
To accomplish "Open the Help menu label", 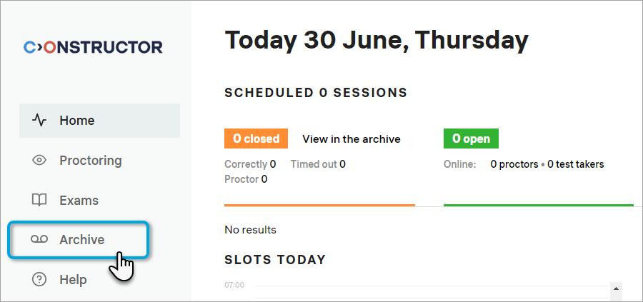I will tap(73, 280).
